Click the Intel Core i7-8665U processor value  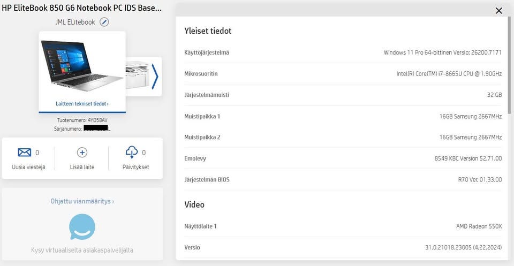click(449, 74)
